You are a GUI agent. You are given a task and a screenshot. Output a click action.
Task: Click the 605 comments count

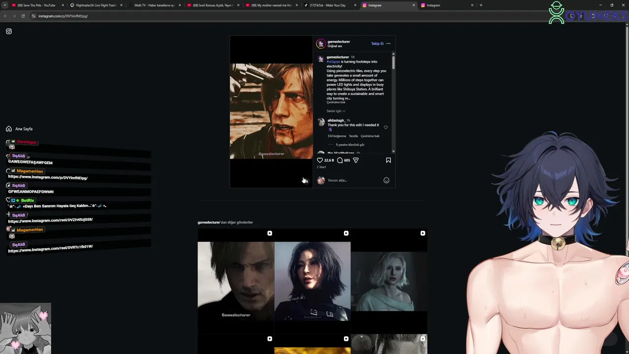[x=347, y=160]
